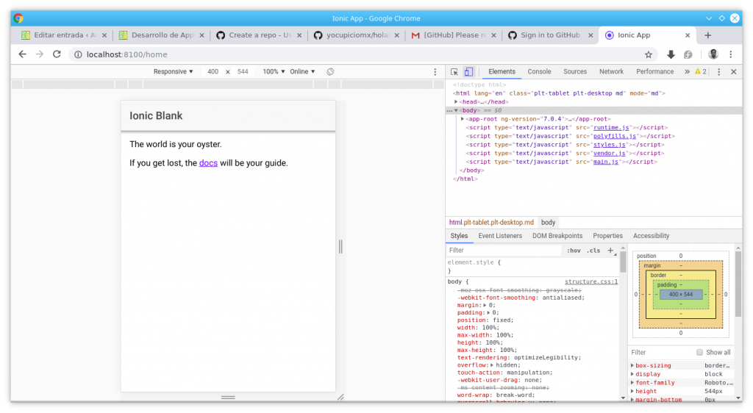Open a new browser tab
The height and width of the screenshot is (413, 753).
(708, 35)
